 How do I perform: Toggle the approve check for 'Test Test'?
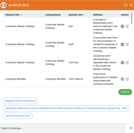point(122,62)
